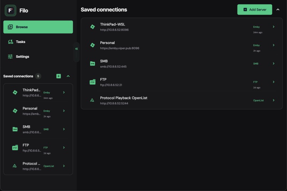The height and width of the screenshot is (191, 287).
Task: Select Protocol Playback OpenList name
Action: 124,98
